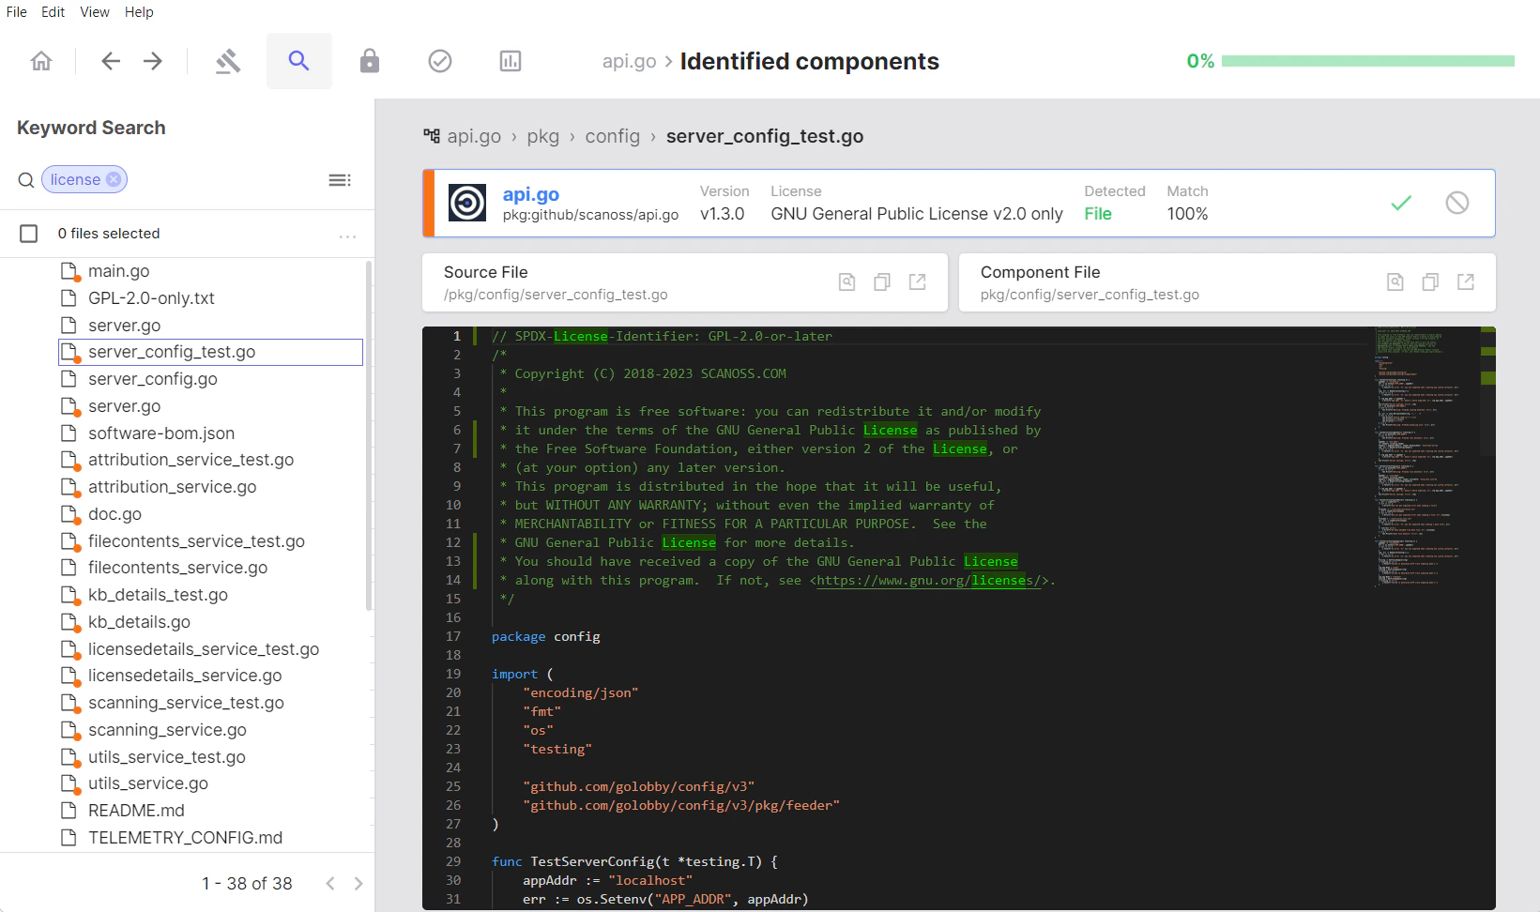Image resolution: width=1540 pixels, height=912 pixels.
Task: Select filecontents_service.go file
Action: (177, 568)
